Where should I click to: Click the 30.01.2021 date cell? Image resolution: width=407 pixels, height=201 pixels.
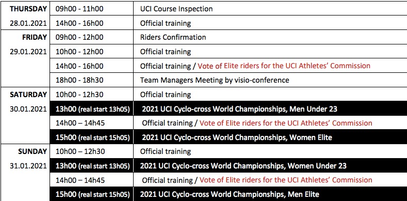pyautogui.click(x=28, y=109)
